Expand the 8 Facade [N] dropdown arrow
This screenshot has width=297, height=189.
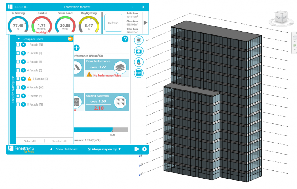point(23,104)
